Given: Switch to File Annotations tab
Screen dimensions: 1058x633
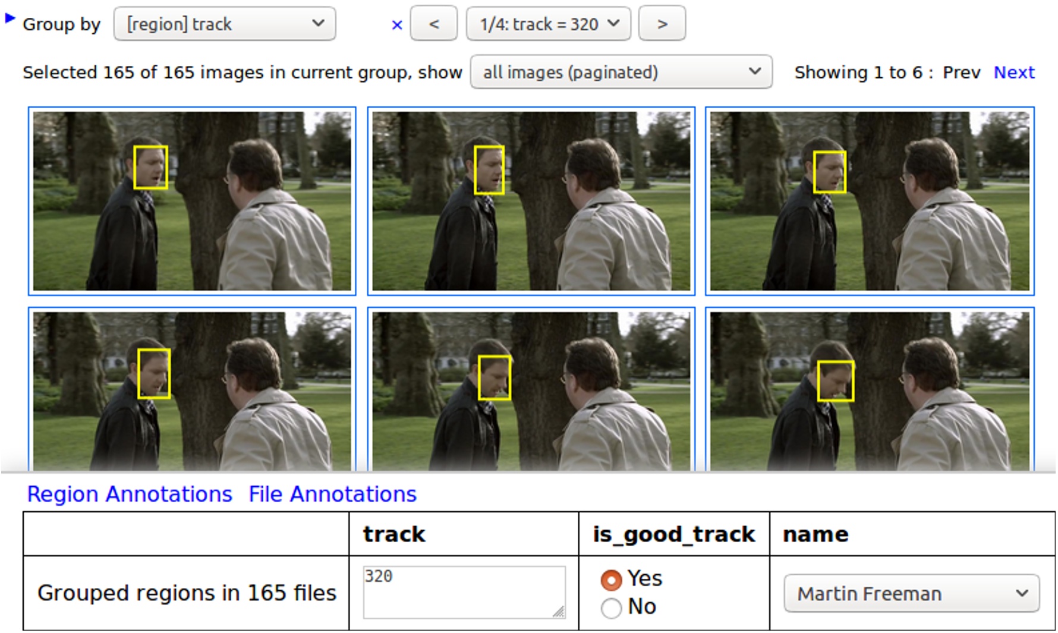Looking at the screenshot, I should pos(332,494).
